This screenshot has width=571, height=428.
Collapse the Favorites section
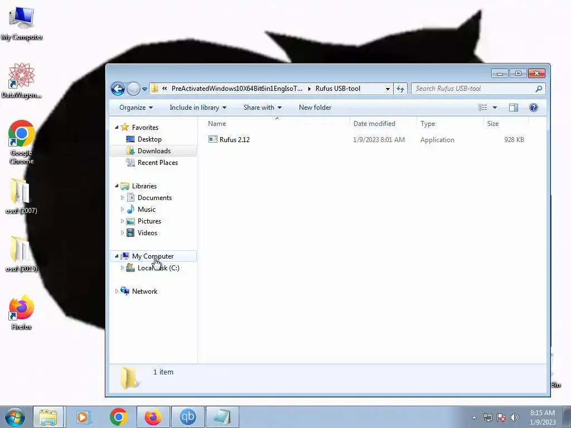[117, 127]
